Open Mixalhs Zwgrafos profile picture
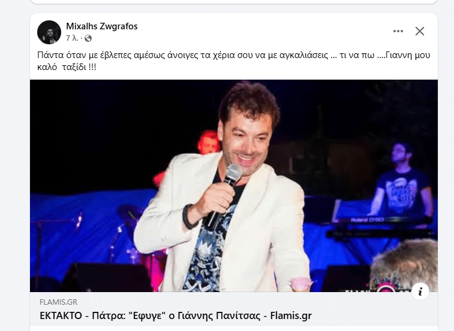This screenshot has height=331, width=454. tap(49, 32)
